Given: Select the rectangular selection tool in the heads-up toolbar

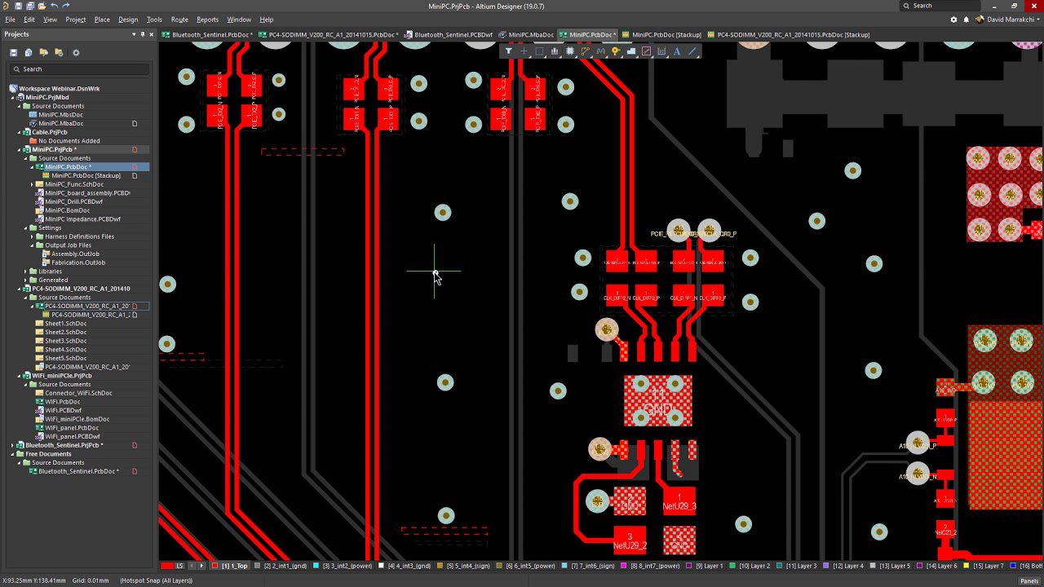Looking at the screenshot, I should coord(539,51).
